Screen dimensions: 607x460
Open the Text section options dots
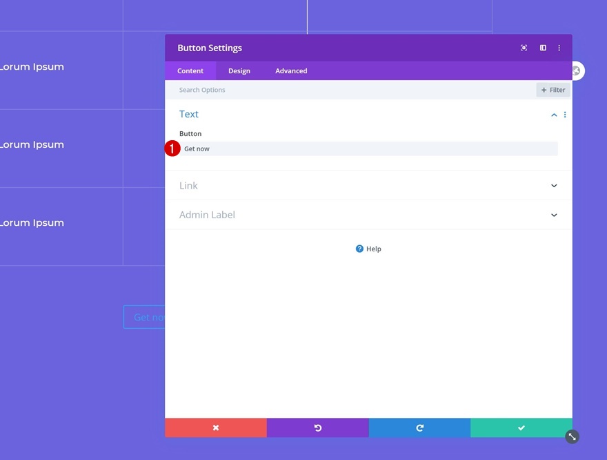click(x=565, y=115)
